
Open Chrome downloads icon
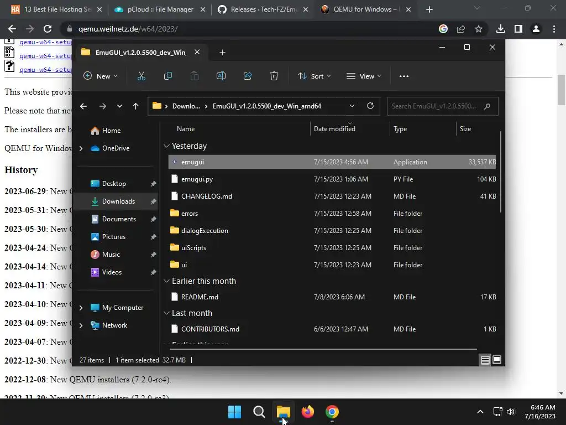[501, 29]
